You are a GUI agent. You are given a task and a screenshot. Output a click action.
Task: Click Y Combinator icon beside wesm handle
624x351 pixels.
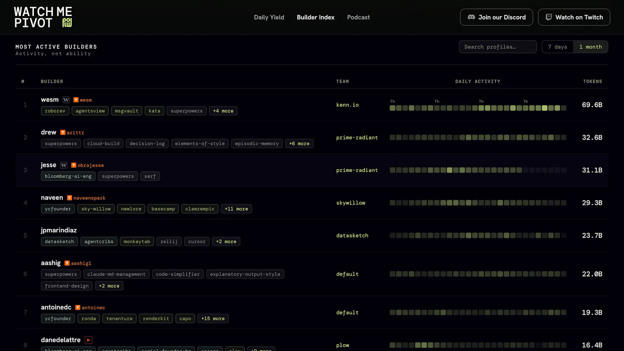point(76,100)
